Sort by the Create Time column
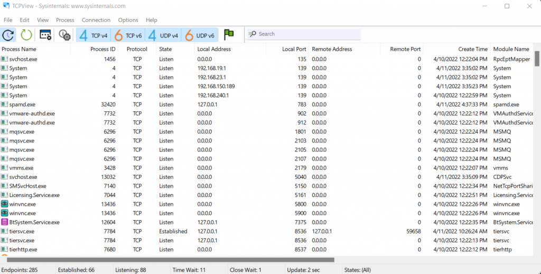The width and height of the screenshot is (541, 274). pyautogui.click(x=457, y=49)
